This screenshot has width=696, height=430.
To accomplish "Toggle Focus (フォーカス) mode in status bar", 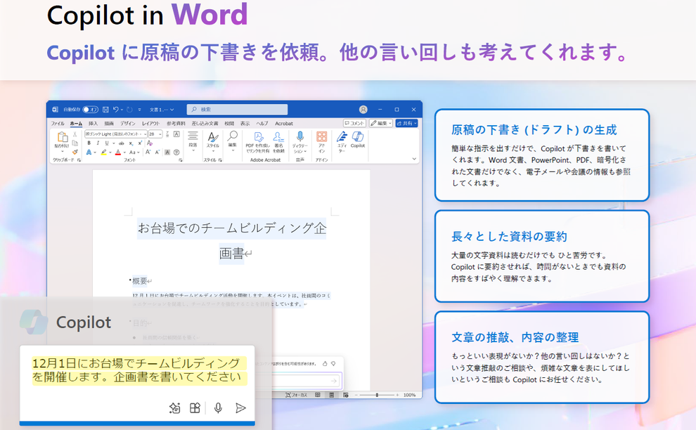I will pos(296,395).
